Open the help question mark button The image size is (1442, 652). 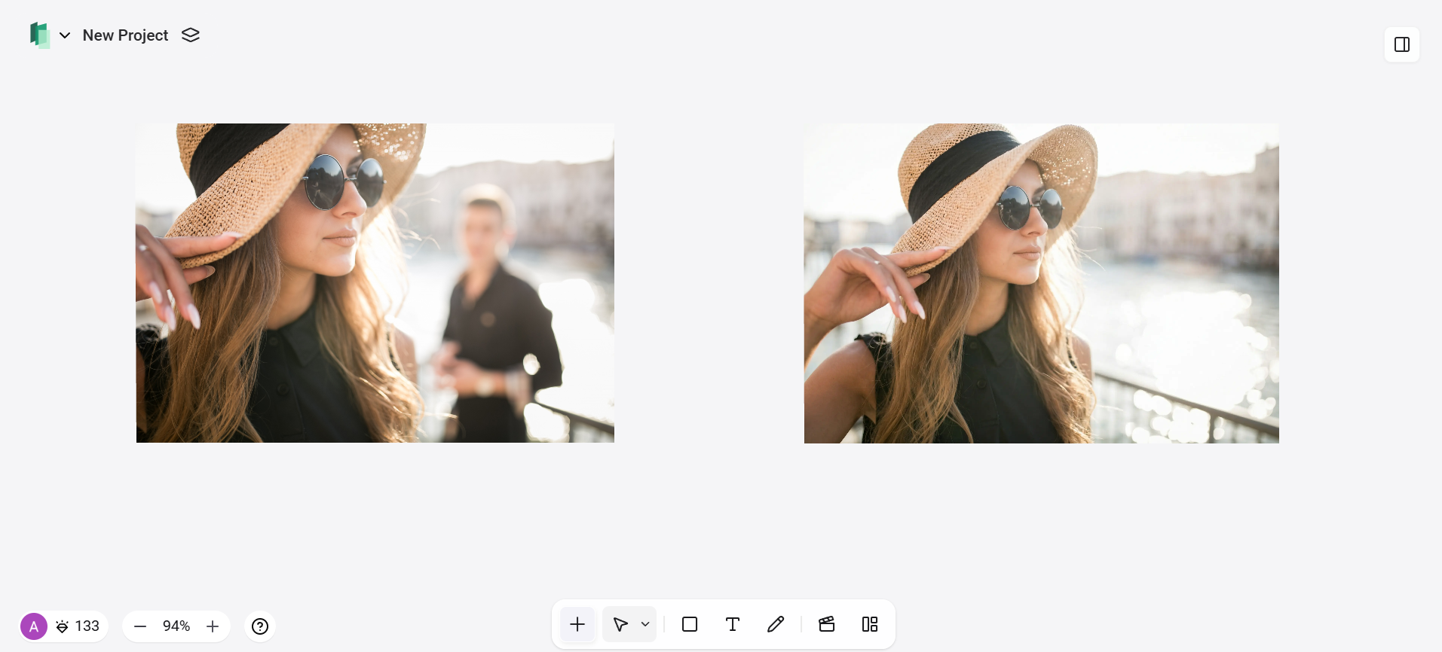260,626
